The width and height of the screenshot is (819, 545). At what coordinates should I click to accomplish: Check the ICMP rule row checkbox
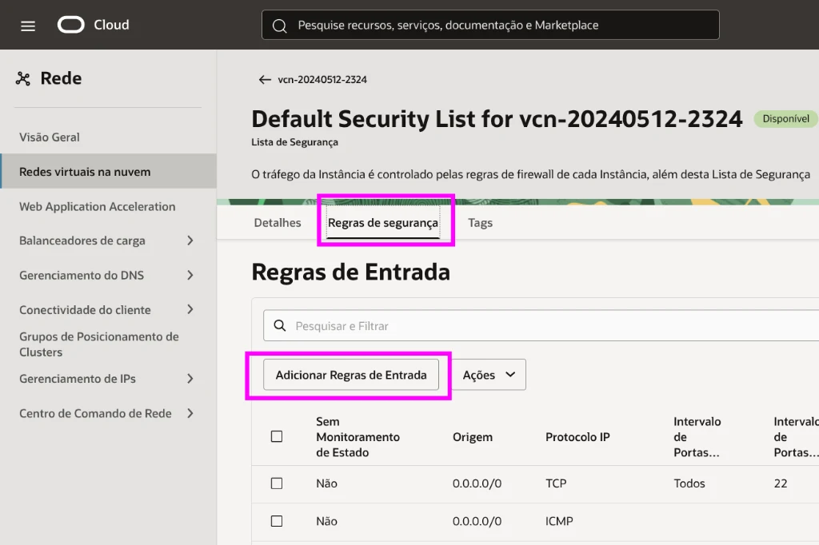pos(277,521)
